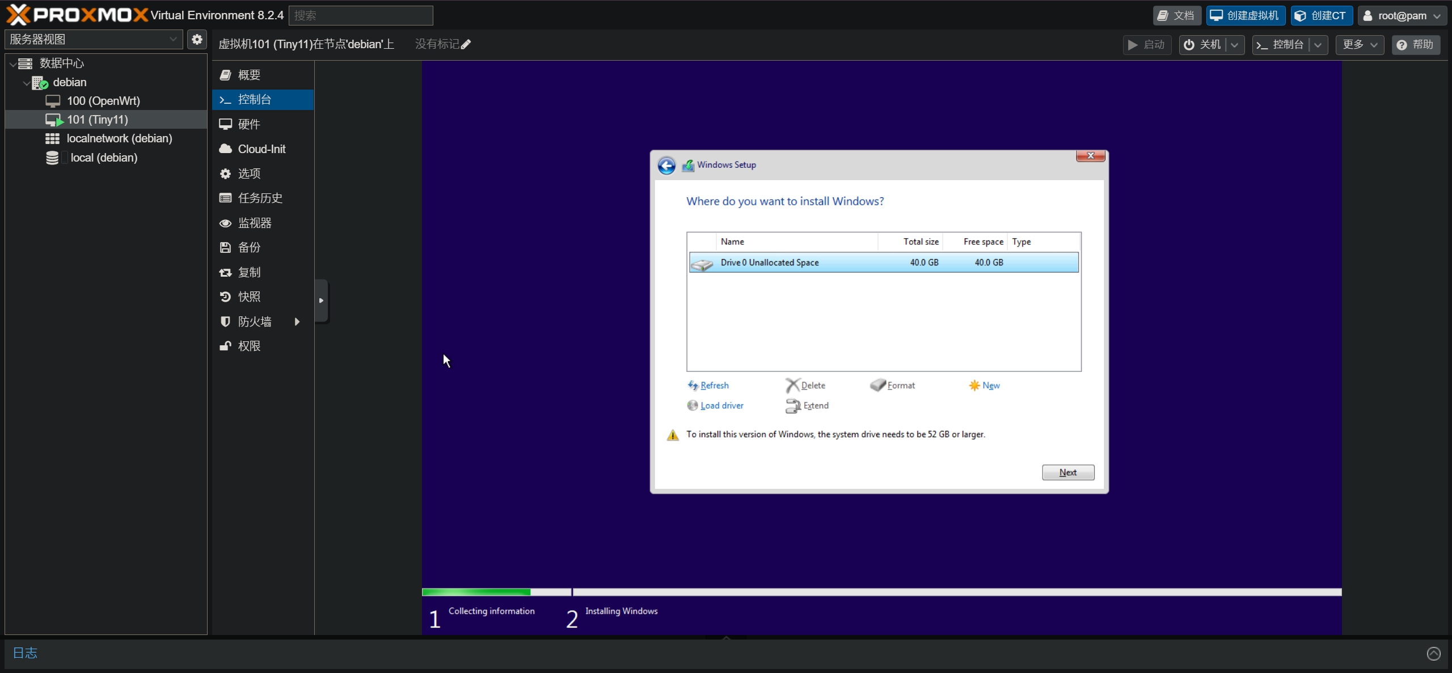Open the 服务器视图 view dropdown

pyautogui.click(x=94, y=39)
